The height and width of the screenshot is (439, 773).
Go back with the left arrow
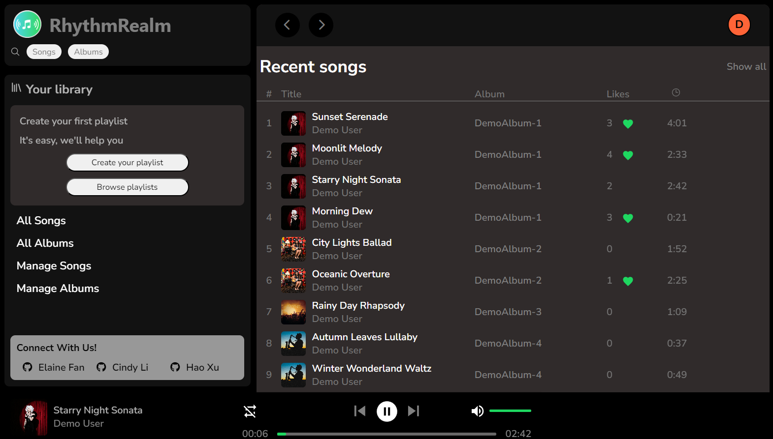(x=288, y=25)
